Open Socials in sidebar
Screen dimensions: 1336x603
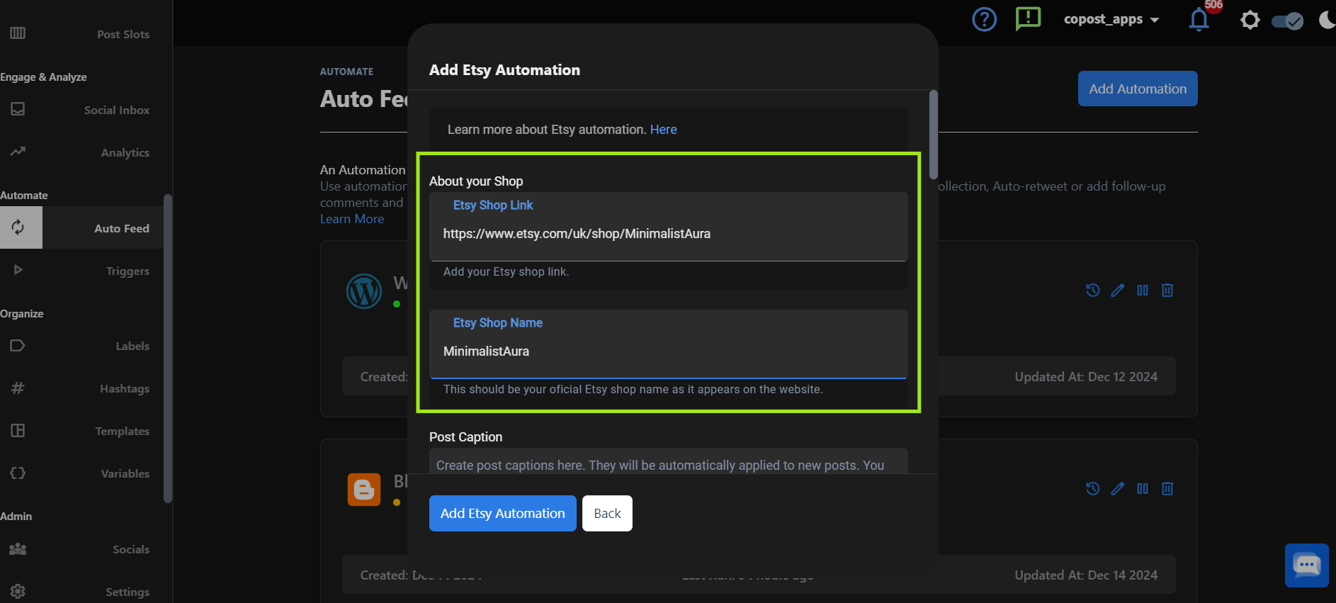pyautogui.click(x=131, y=549)
